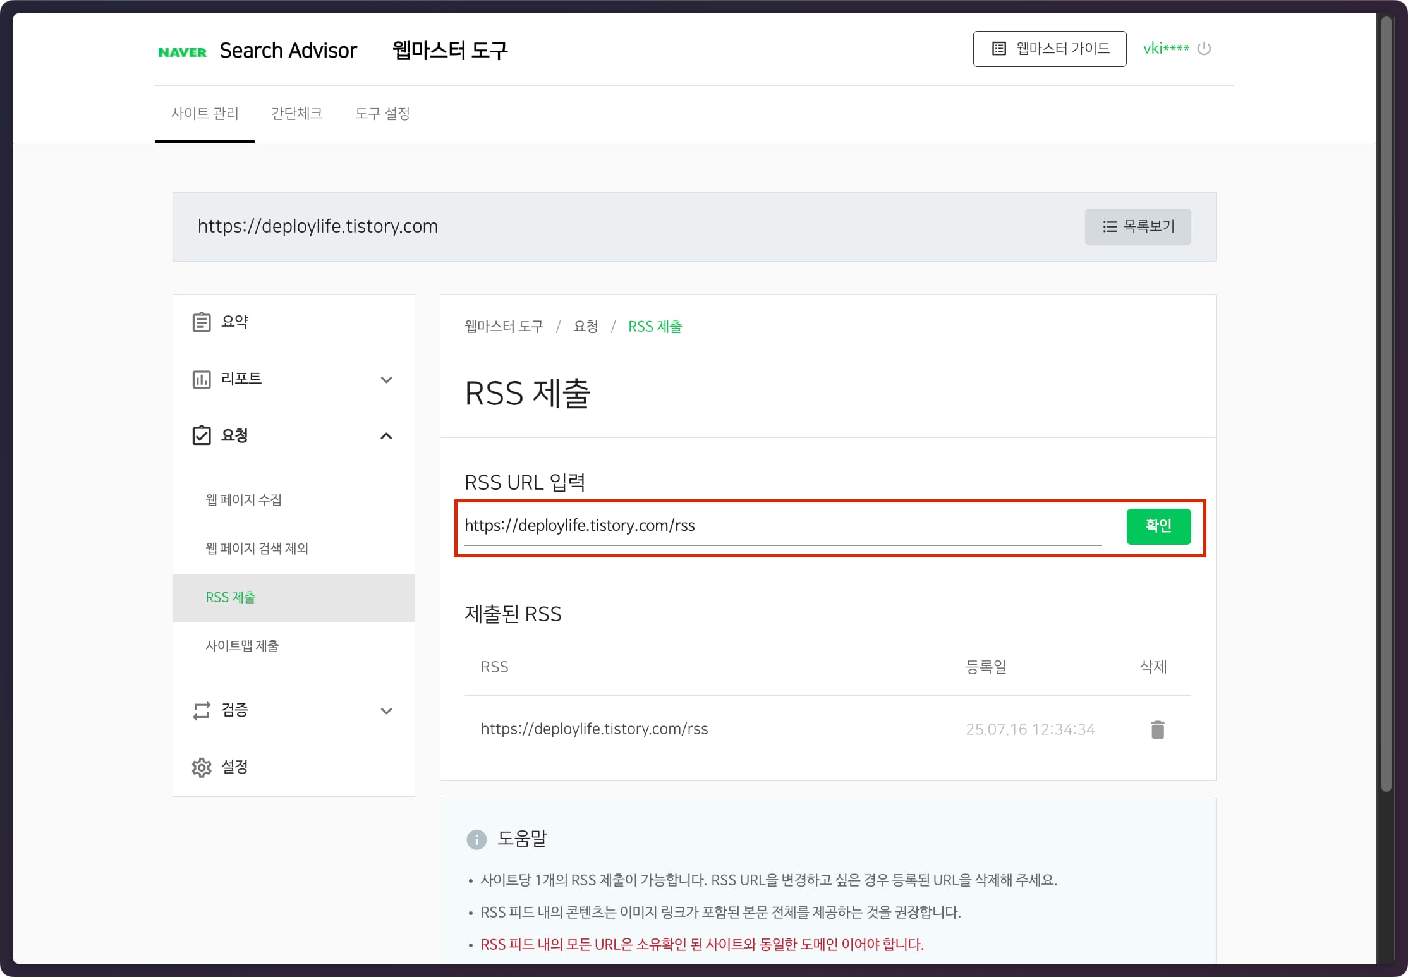Select the 요약 summary icon in sidebar
1408x977 pixels.
click(201, 322)
